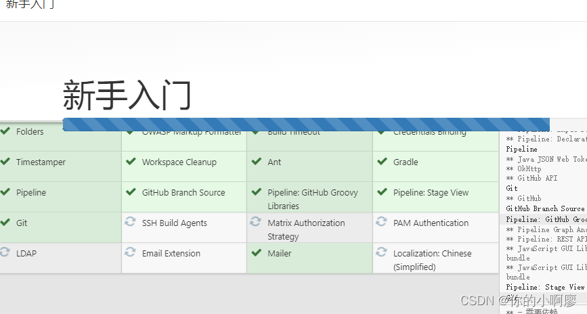Select the Folders plugin name
This screenshot has width=587, height=314.
pos(30,132)
